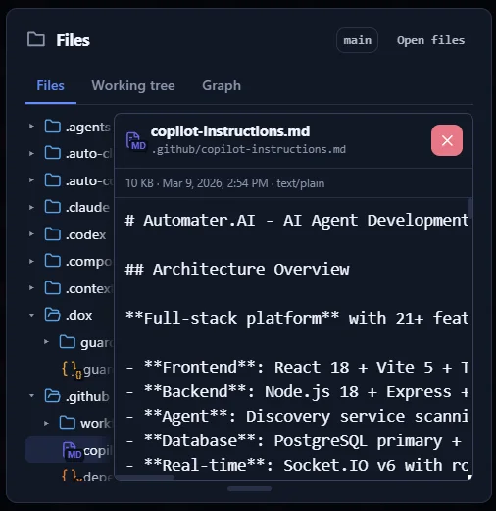This screenshot has height=511, width=496.
Task: Click the Real-time bullet line
Action: click(296, 465)
